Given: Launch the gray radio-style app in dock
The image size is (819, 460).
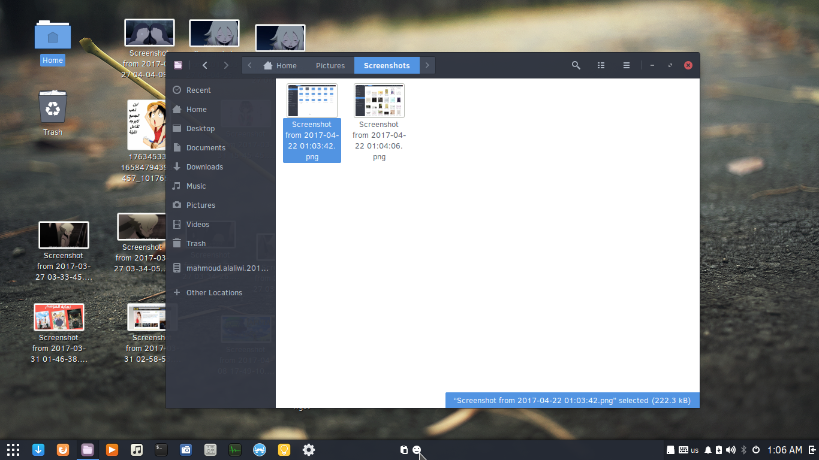Looking at the screenshot, I should click(210, 449).
